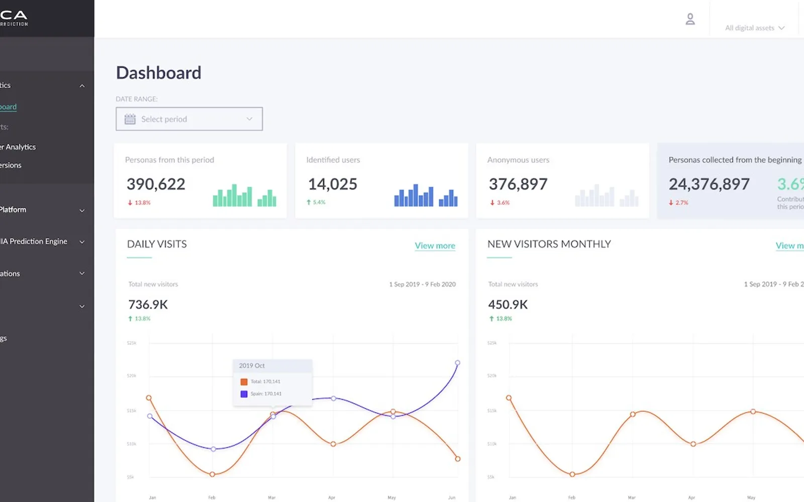804x502 pixels.
Task: Click the New Visitors Monthly May data point
Action: click(x=753, y=412)
